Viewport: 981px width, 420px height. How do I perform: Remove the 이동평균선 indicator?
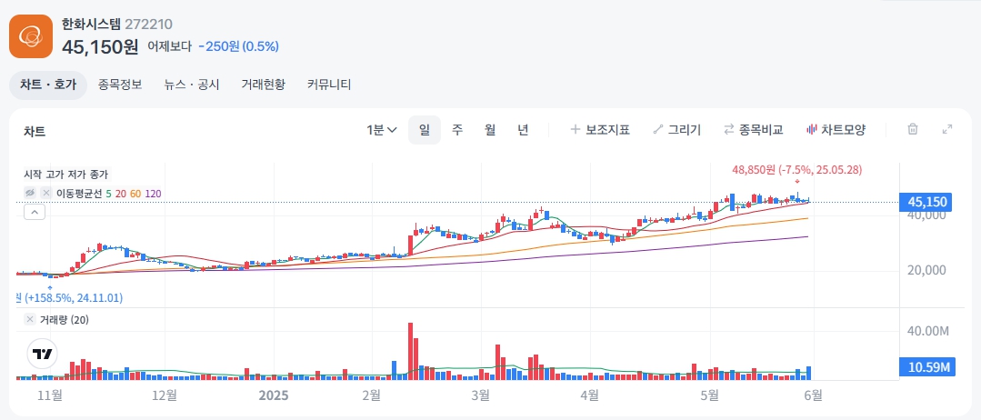(x=45, y=194)
